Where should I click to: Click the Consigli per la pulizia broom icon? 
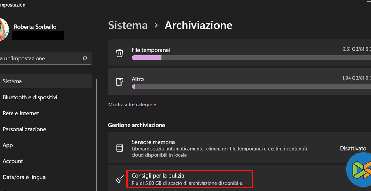click(x=119, y=179)
